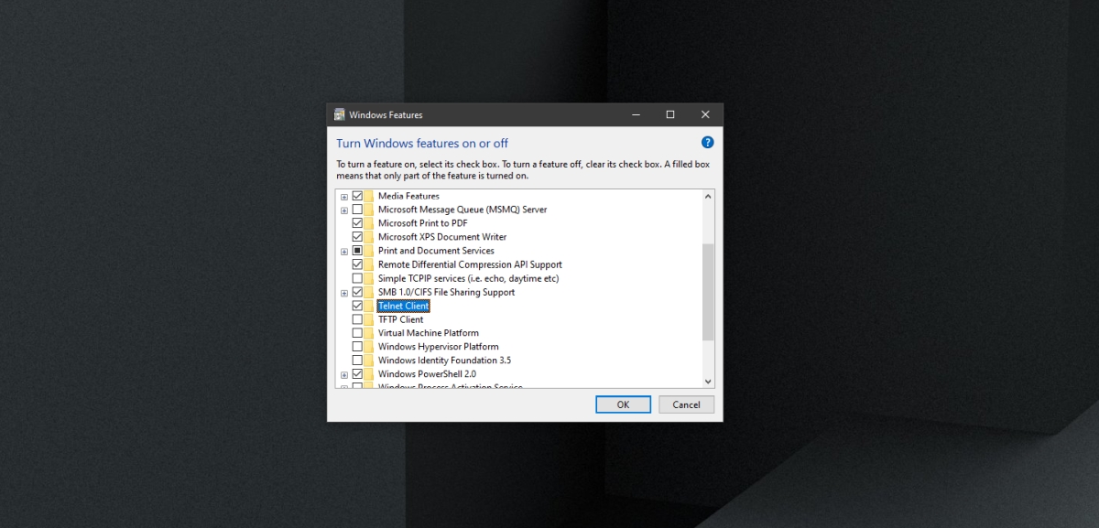This screenshot has width=1099, height=528.
Task: Disable Microsoft Print to PDF
Action: [357, 223]
